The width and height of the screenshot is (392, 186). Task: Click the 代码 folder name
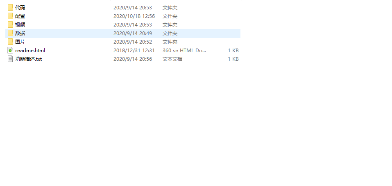coord(20,8)
